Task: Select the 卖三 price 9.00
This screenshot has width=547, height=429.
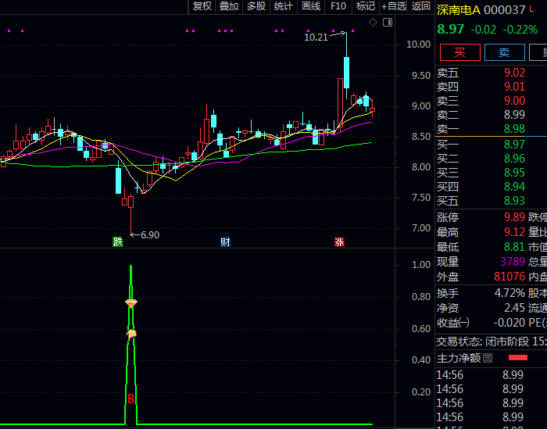Action: click(x=514, y=101)
